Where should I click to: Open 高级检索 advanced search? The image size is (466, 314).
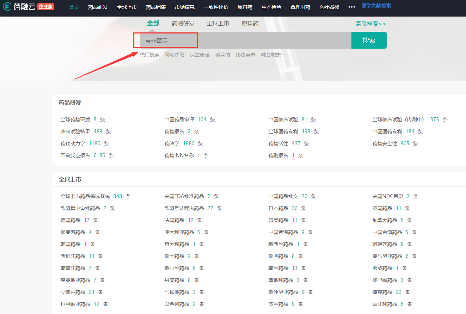point(370,24)
